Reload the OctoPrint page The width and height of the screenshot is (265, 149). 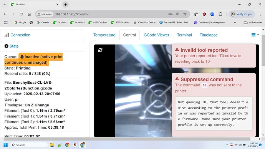(21, 14)
